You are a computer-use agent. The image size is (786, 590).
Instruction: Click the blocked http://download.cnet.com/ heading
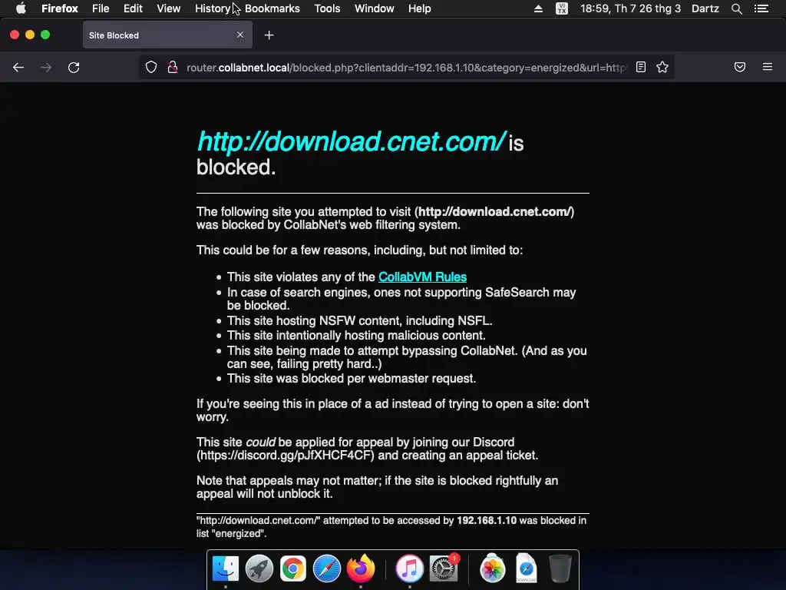coord(352,141)
